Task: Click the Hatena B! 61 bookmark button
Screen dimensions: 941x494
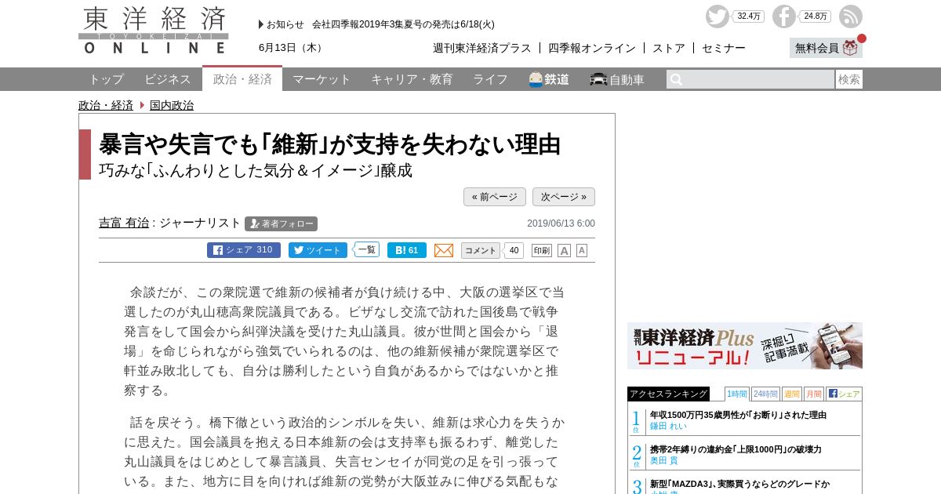Action: [x=407, y=250]
